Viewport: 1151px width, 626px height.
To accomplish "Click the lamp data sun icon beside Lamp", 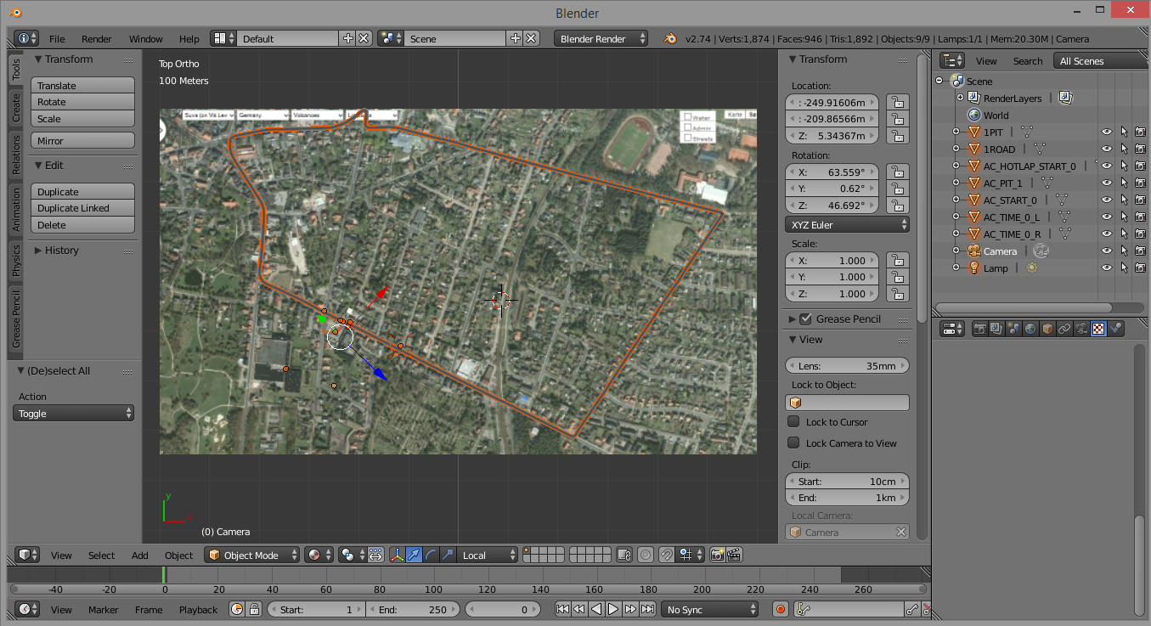I will (1031, 268).
